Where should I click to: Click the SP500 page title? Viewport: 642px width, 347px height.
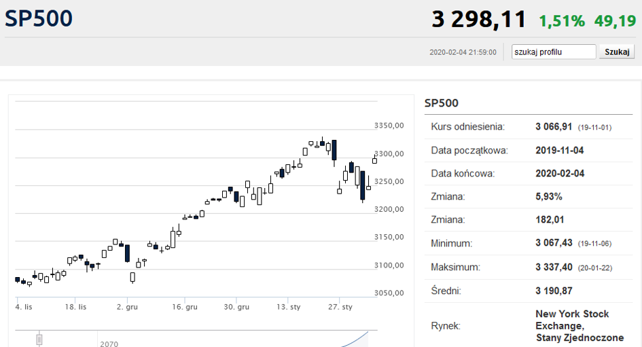pyautogui.click(x=39, y=19)
